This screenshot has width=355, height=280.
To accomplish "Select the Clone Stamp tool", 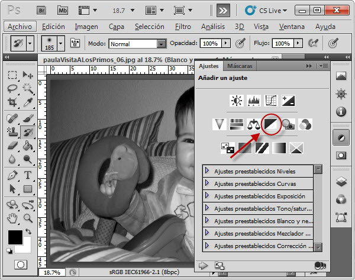I will (12, 131).
